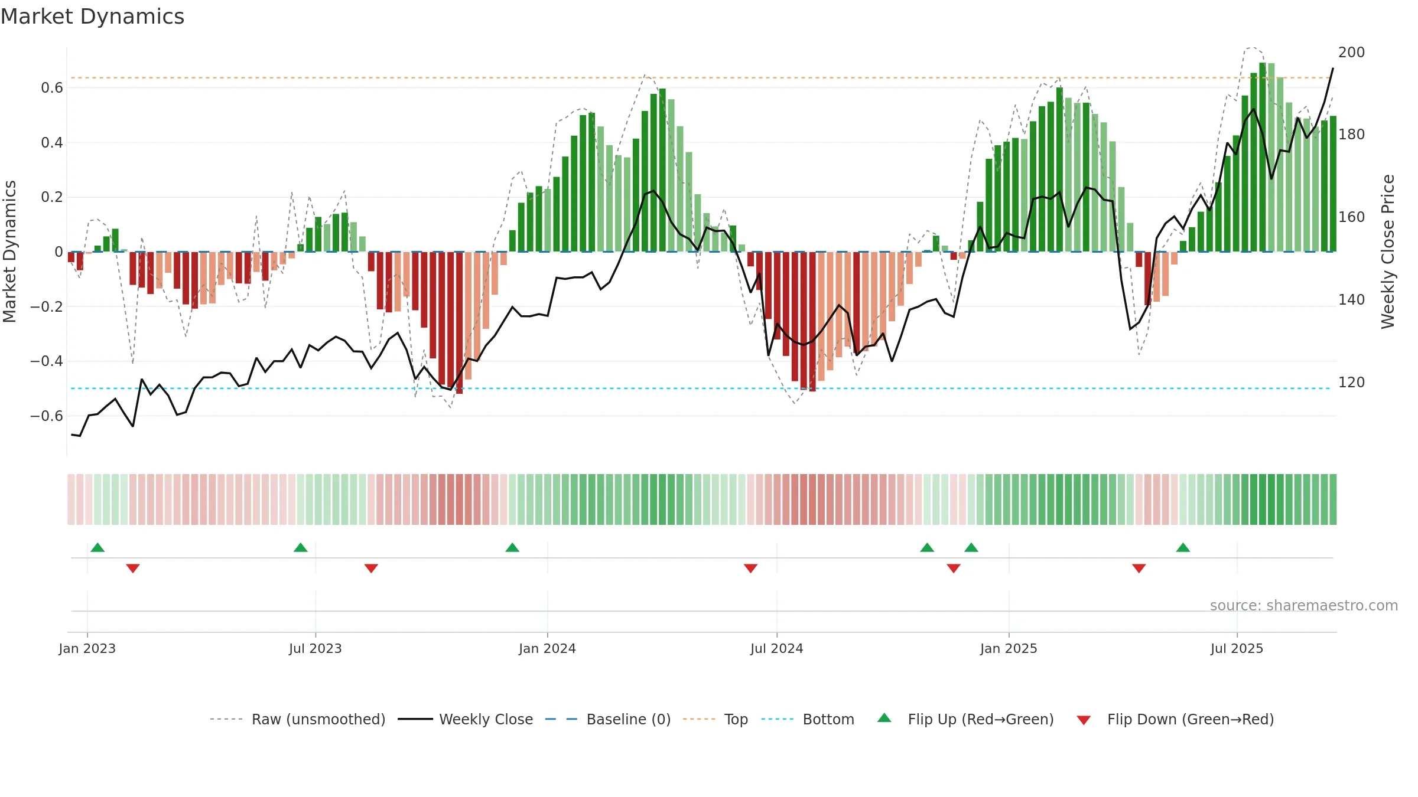Click the Weekly Close Price axis title
This screenshot has height=797, width=1418.
point(1388,251)
